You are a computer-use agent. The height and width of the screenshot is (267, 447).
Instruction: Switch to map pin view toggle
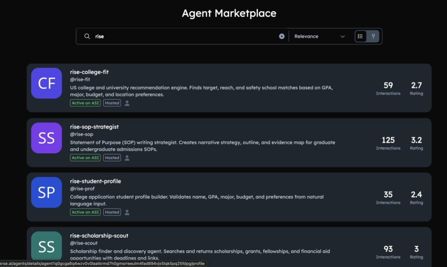click(373, 36)
